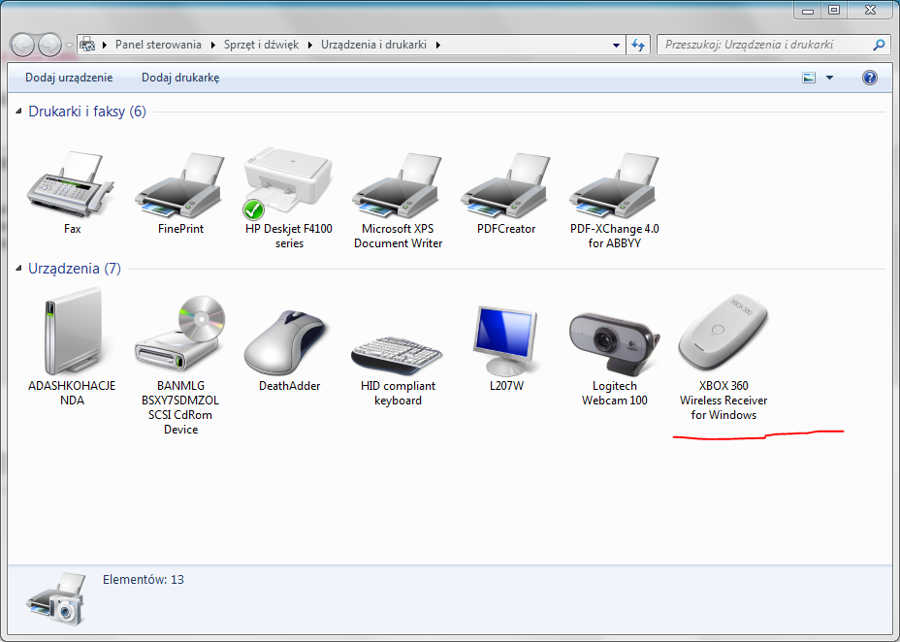Open the view options dropdown arrow
This screenshot has height=642, width=900.
pyautogui.click(x=829, y=78)
